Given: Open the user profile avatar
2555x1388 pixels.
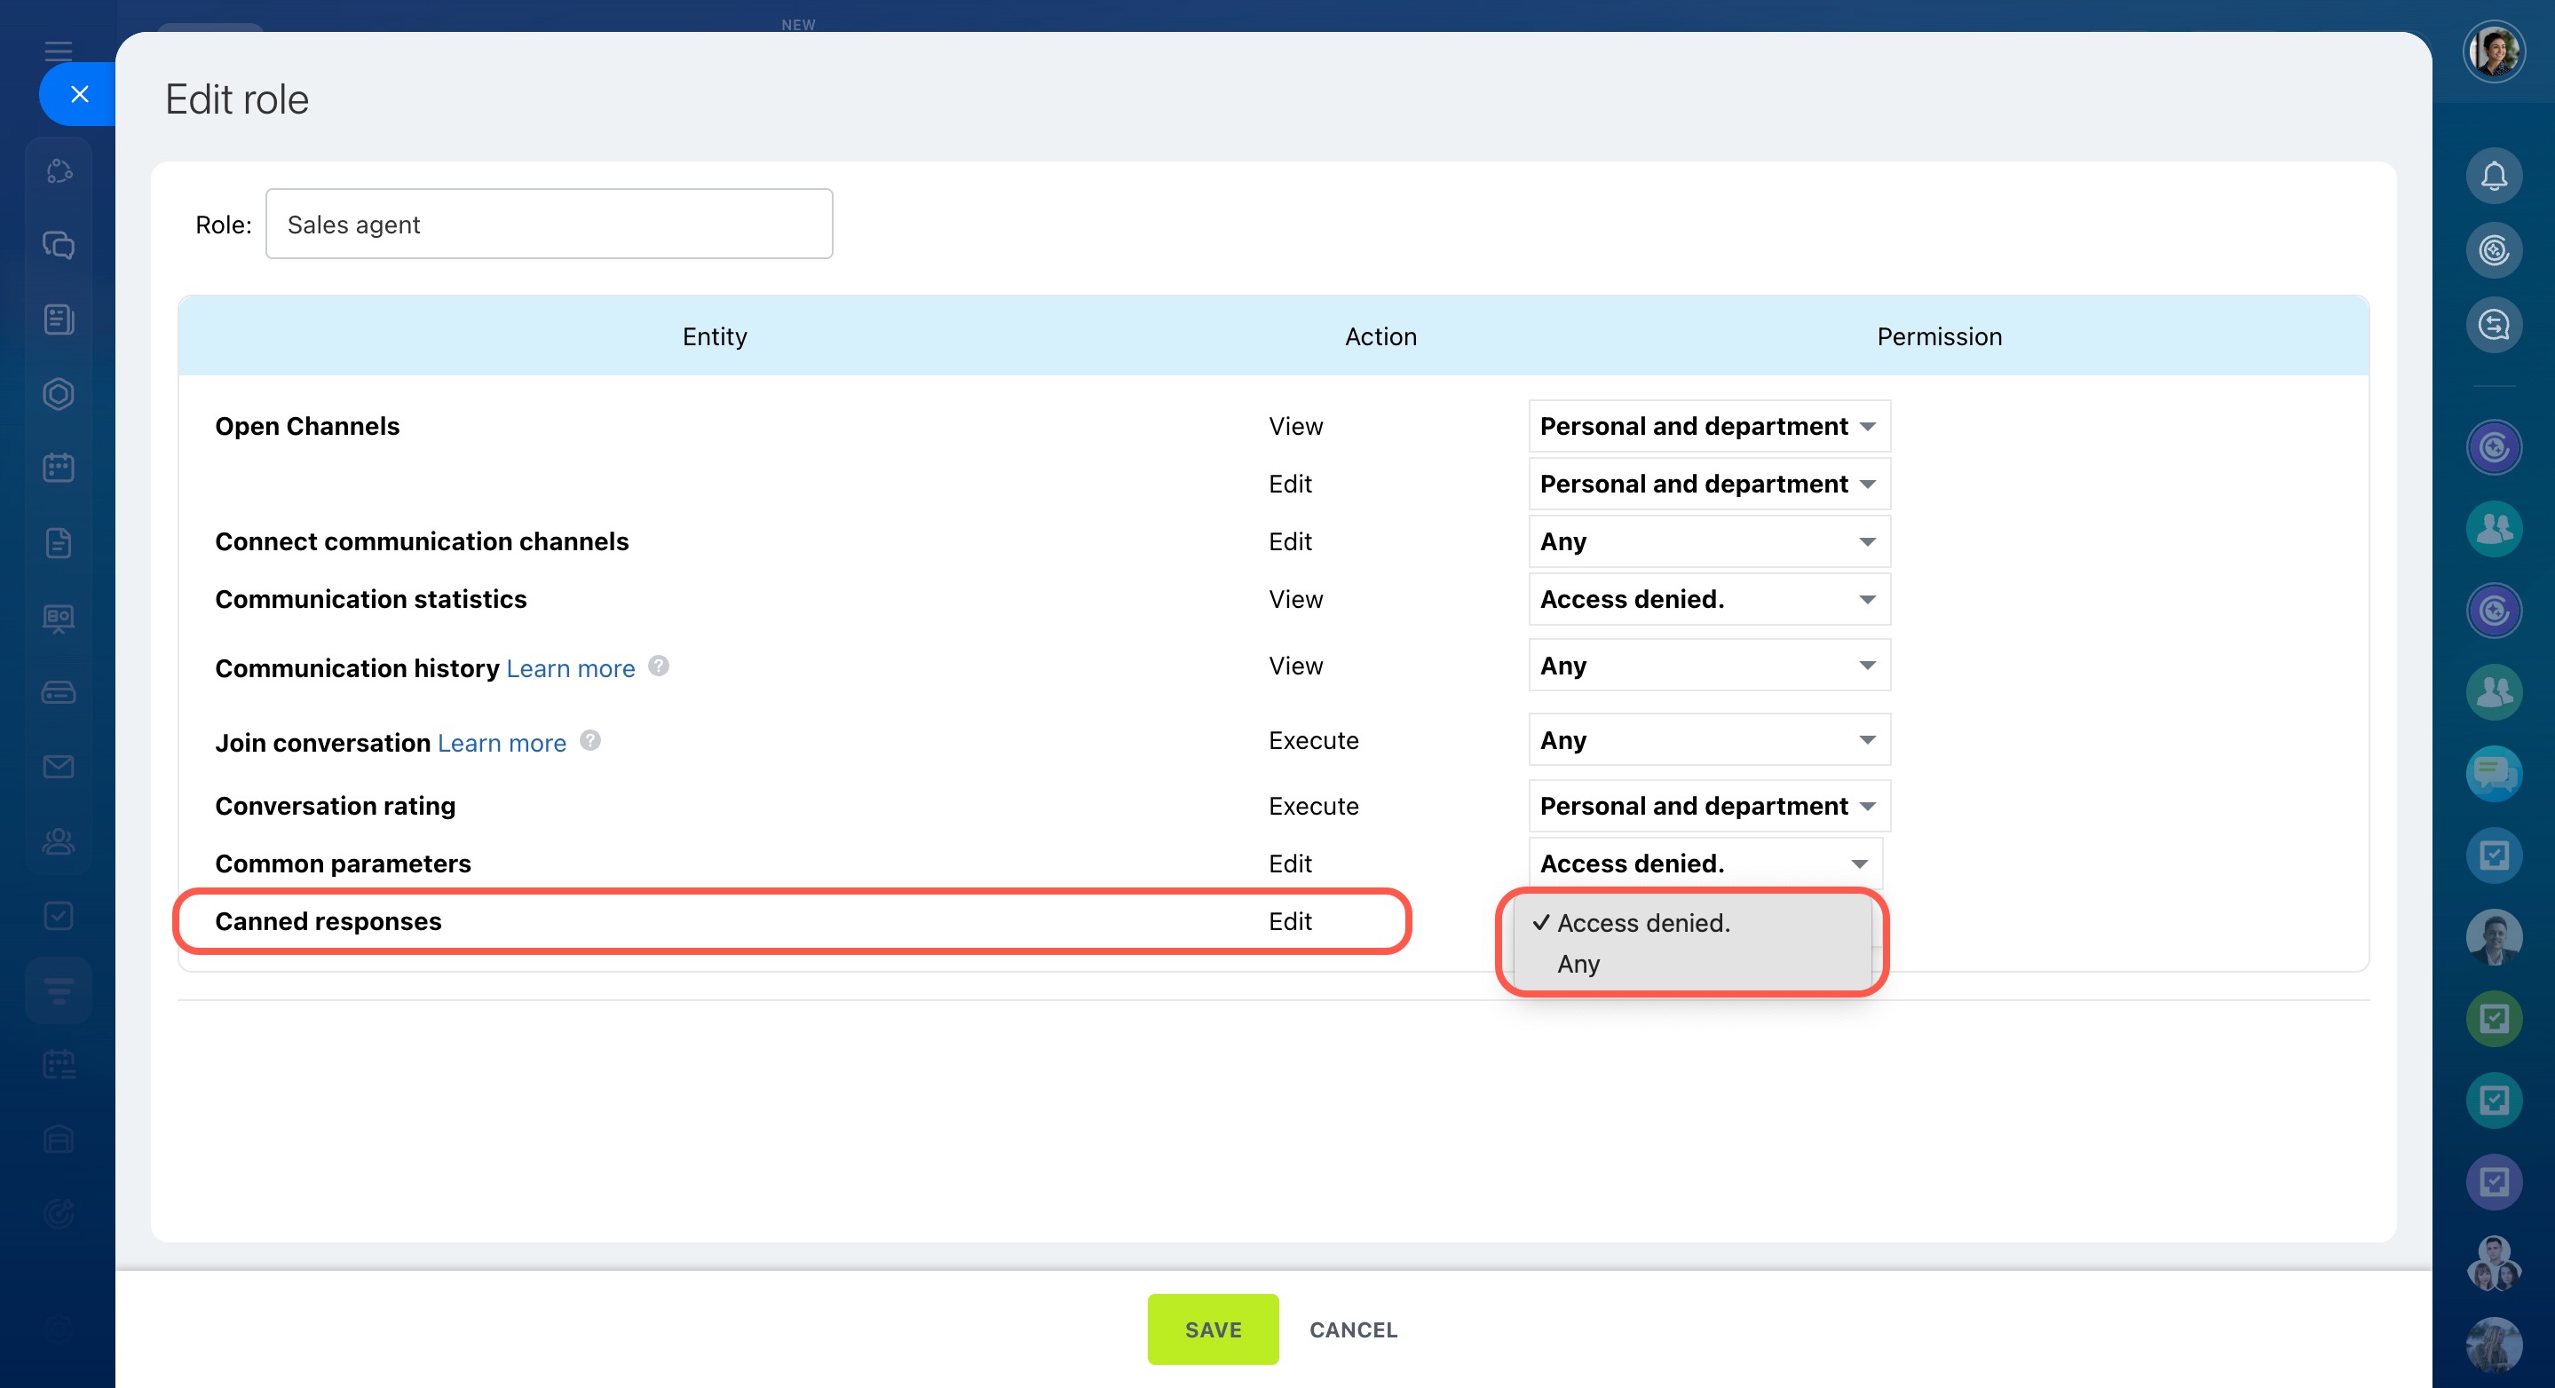Looking at the screenshot, I should click(2493, 51).
